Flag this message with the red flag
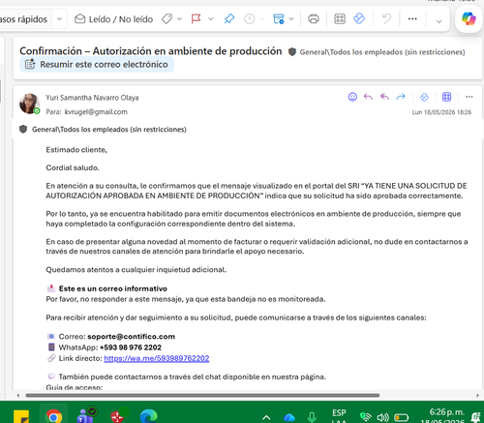484x423 pixels. point(196,19)
